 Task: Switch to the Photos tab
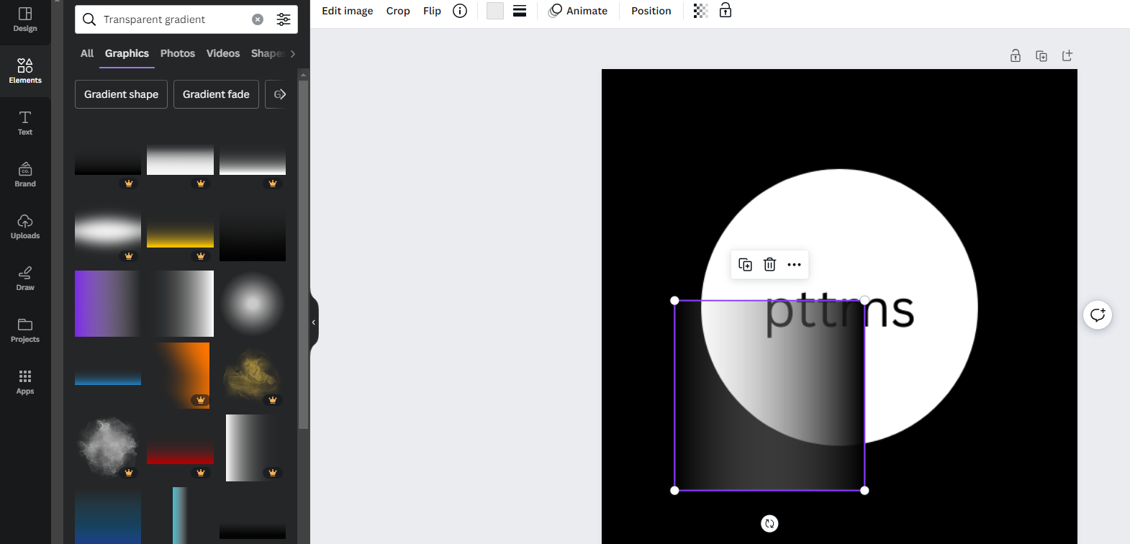[178, 53]
